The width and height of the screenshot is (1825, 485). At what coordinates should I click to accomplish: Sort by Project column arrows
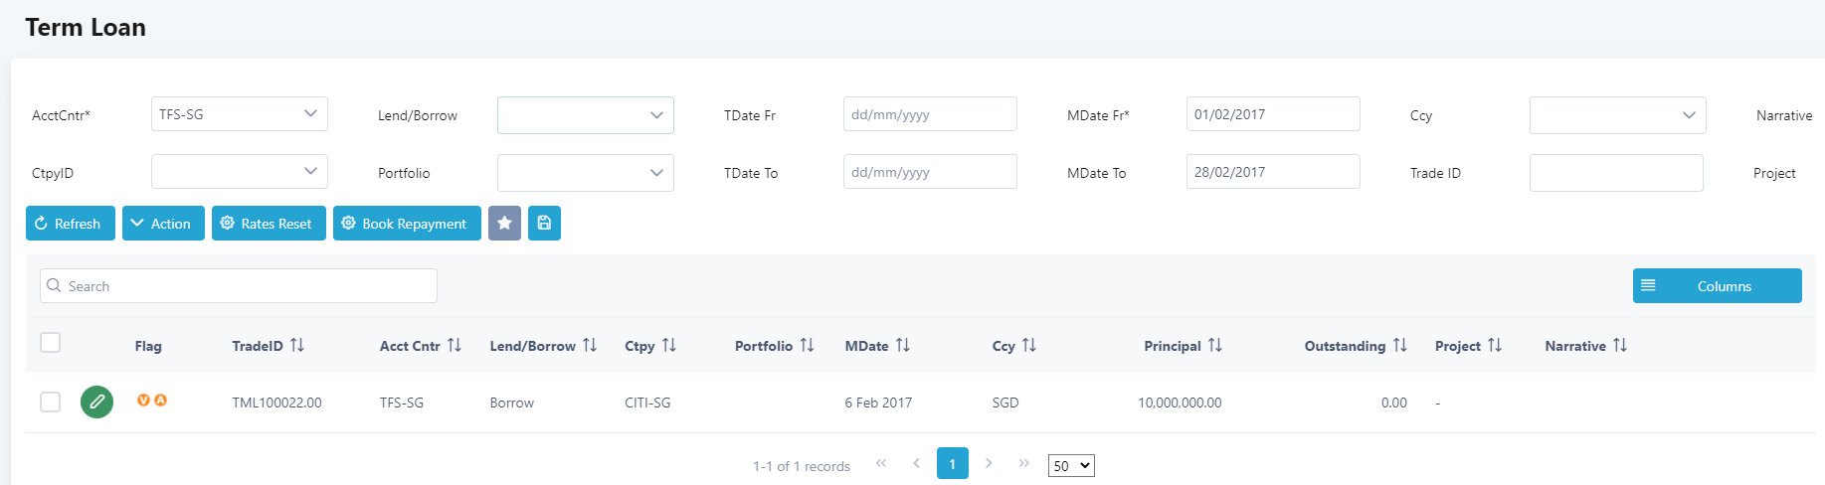pyautogui.click(x=1495, y=346)
